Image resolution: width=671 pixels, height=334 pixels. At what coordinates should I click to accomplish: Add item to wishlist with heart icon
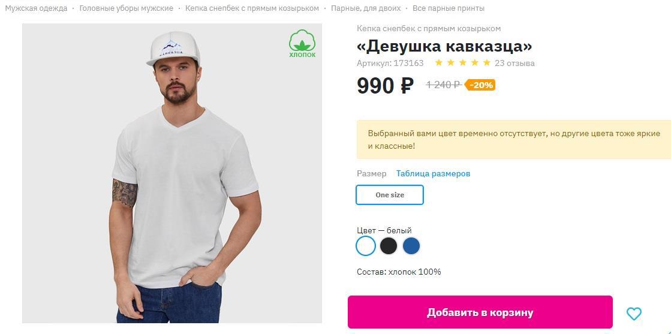634,313
